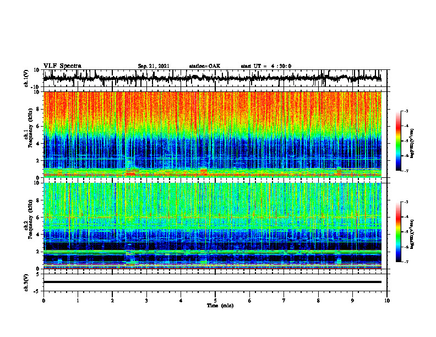Click the lower colorbar log(PSD) unit label
This screenshot has height=337, width=436.
412,234
